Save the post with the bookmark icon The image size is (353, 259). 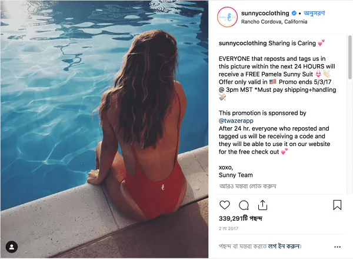(x=337, y=205)
